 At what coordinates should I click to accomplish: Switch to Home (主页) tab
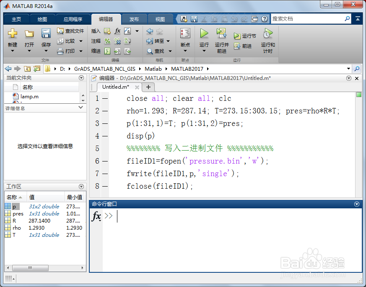[x=16, y=19]
